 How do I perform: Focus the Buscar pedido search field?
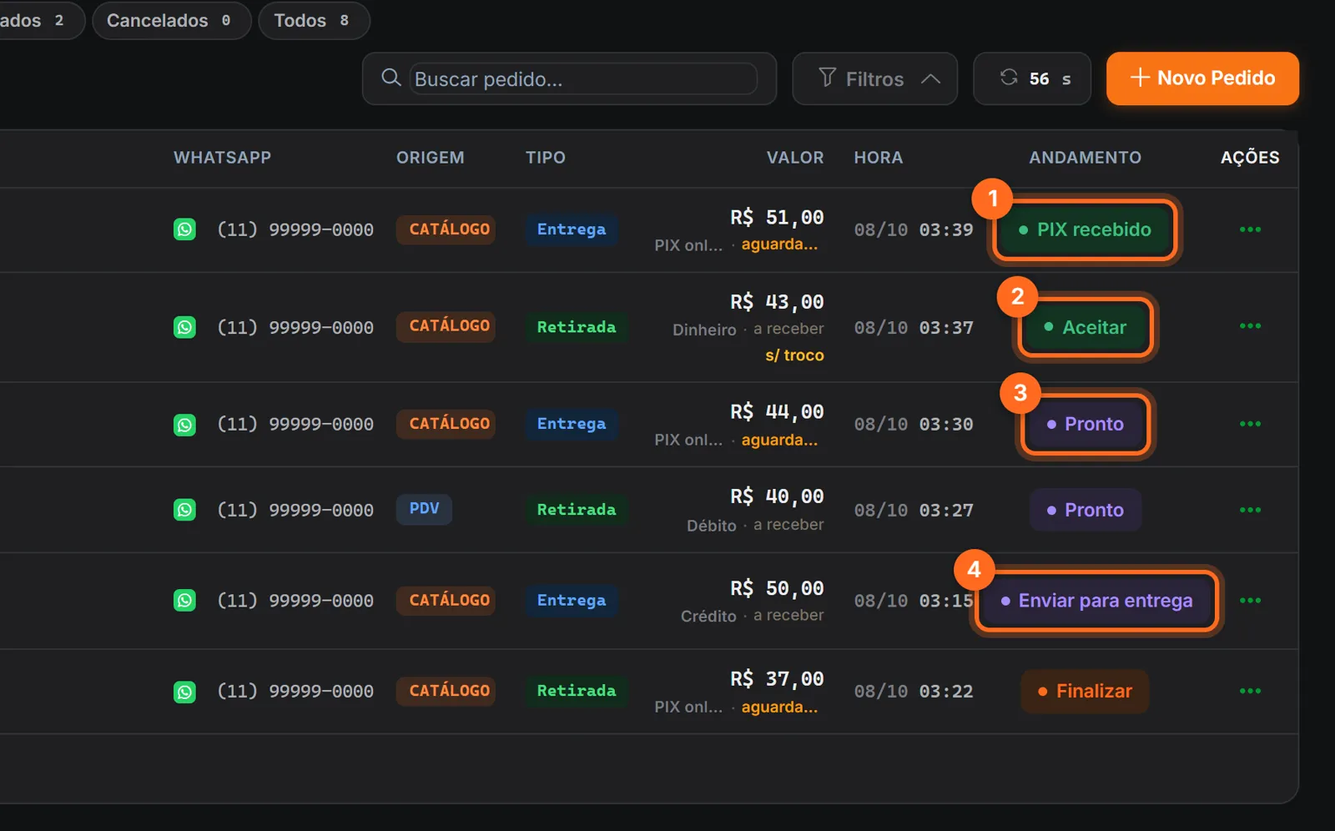pyautogui.click(x=584, y=78)
